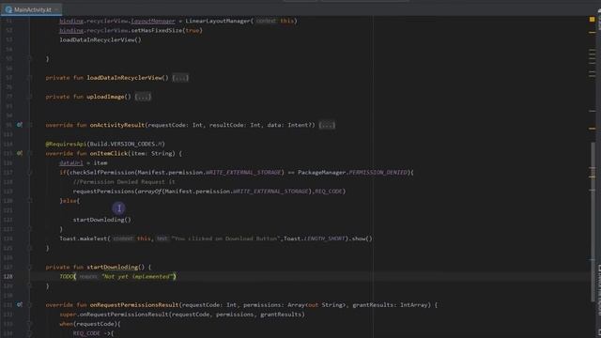Collapse onItemClick using its gutter fold marker
601x338 pixels.
[x=29, y=153]
